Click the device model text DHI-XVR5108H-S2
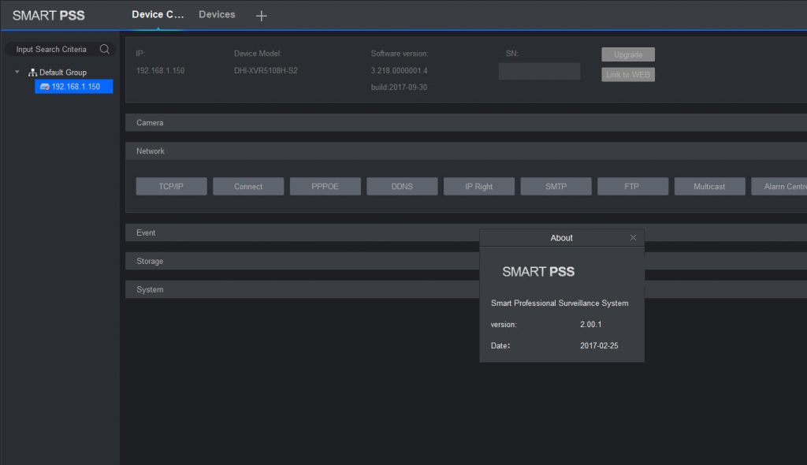The image size is (807, 465). (x=266, y=71)
